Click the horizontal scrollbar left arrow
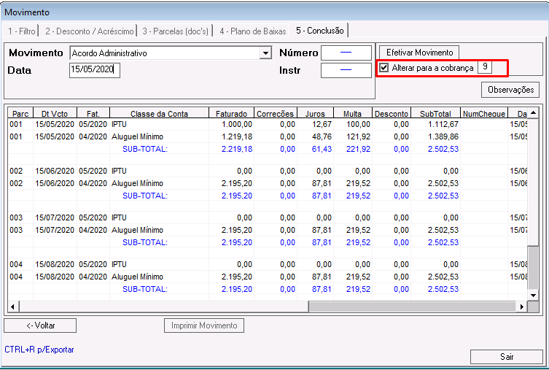 13,307
